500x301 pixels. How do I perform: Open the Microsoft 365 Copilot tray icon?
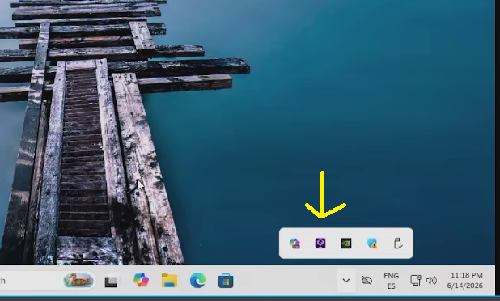[294, 244]
